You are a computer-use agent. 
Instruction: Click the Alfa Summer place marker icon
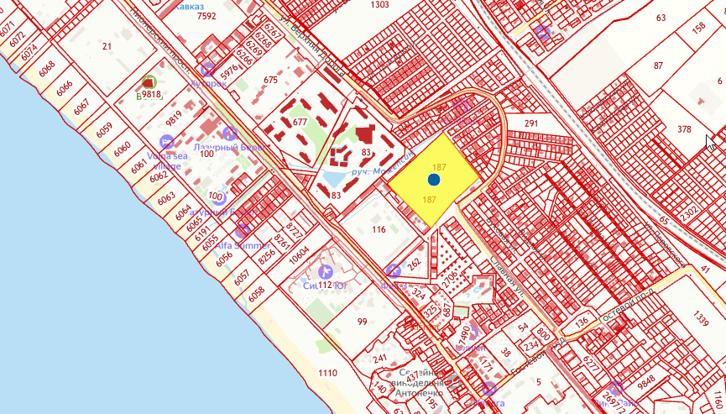click(243, 230)
